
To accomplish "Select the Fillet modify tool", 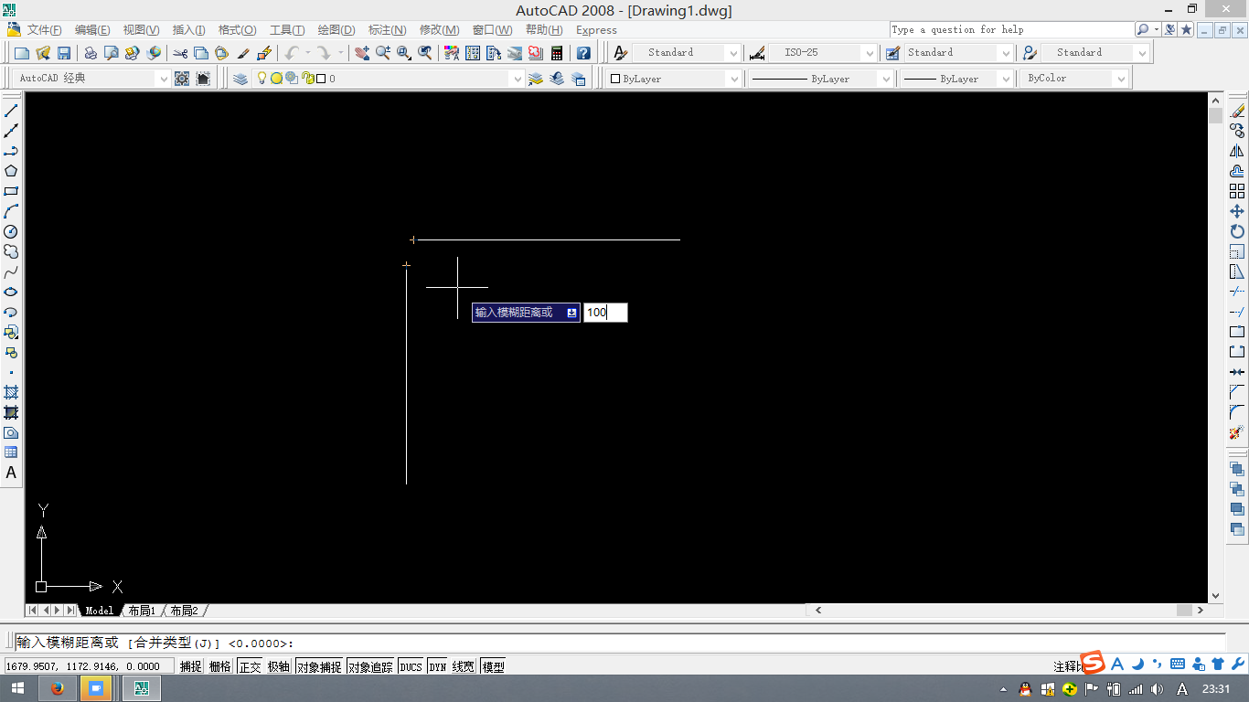I will 1237,412.
